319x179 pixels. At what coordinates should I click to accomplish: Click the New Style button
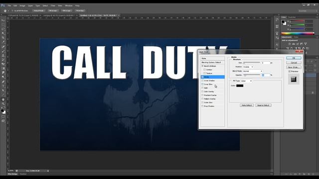point(294,67)
